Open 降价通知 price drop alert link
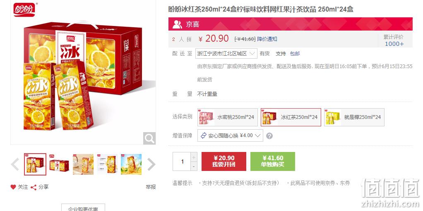This screenshot has width=423, height=211. (x=267, y=39)
